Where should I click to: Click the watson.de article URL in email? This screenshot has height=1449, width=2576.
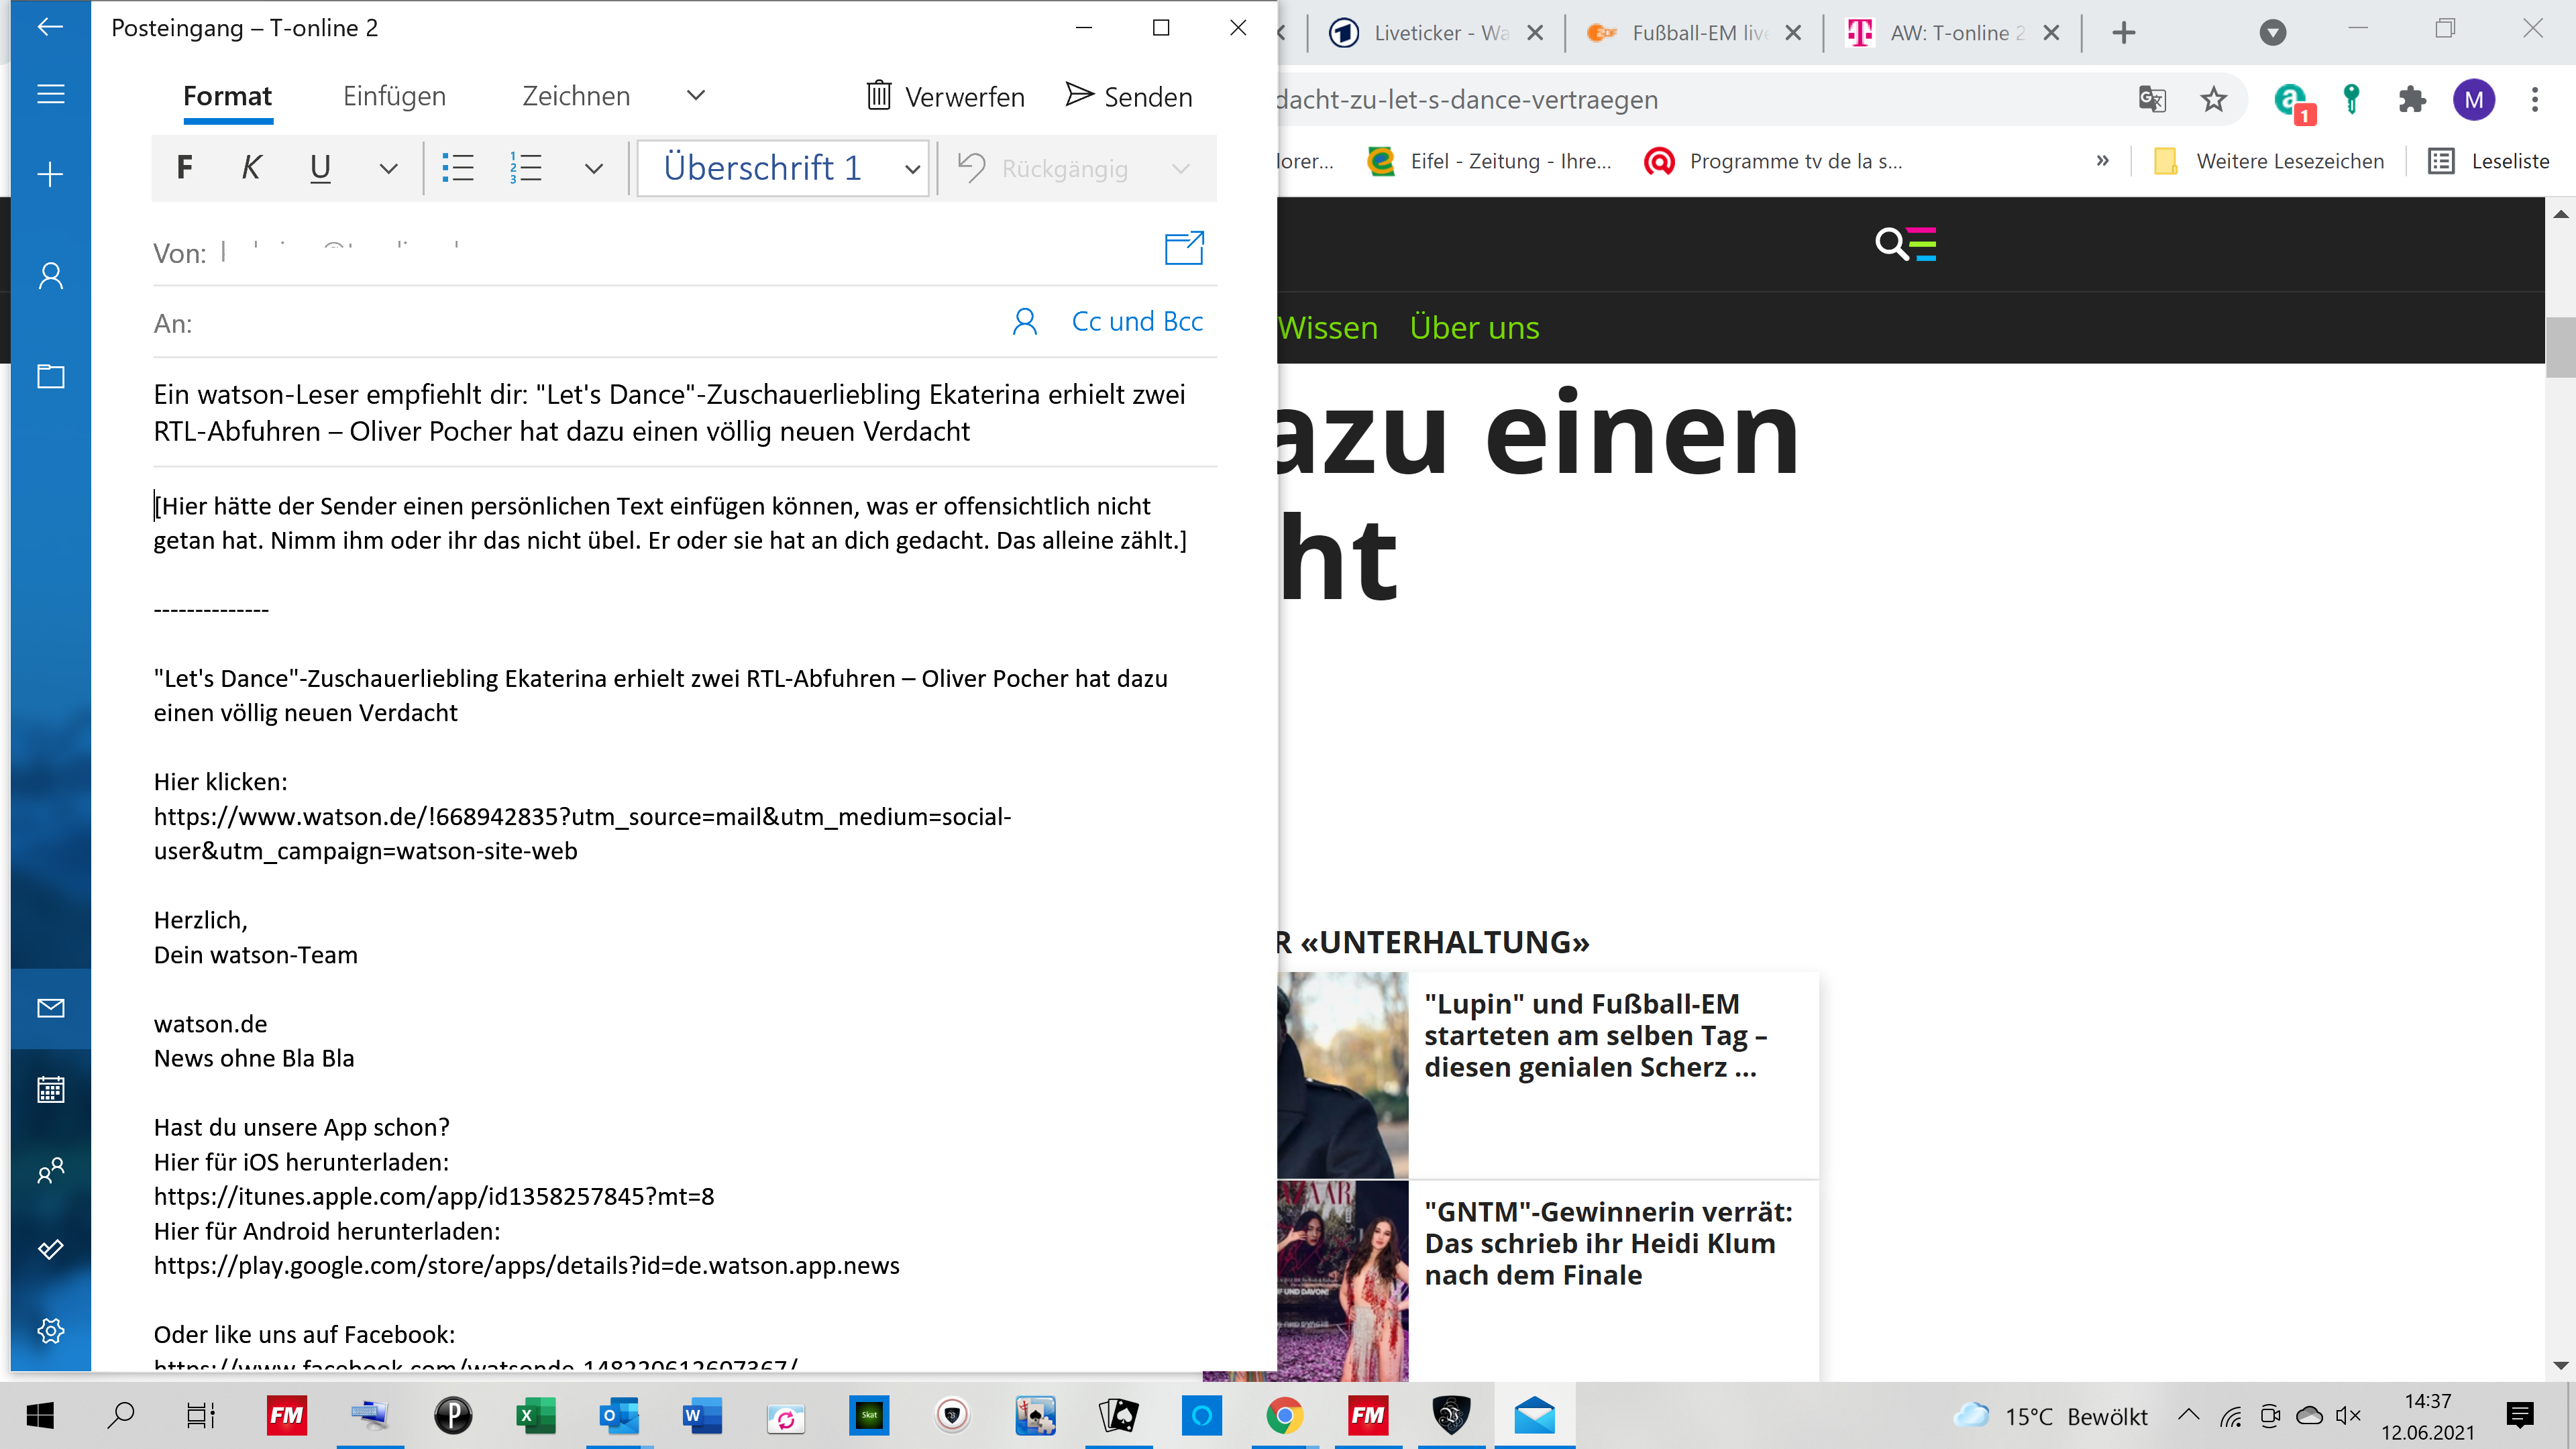582,834
